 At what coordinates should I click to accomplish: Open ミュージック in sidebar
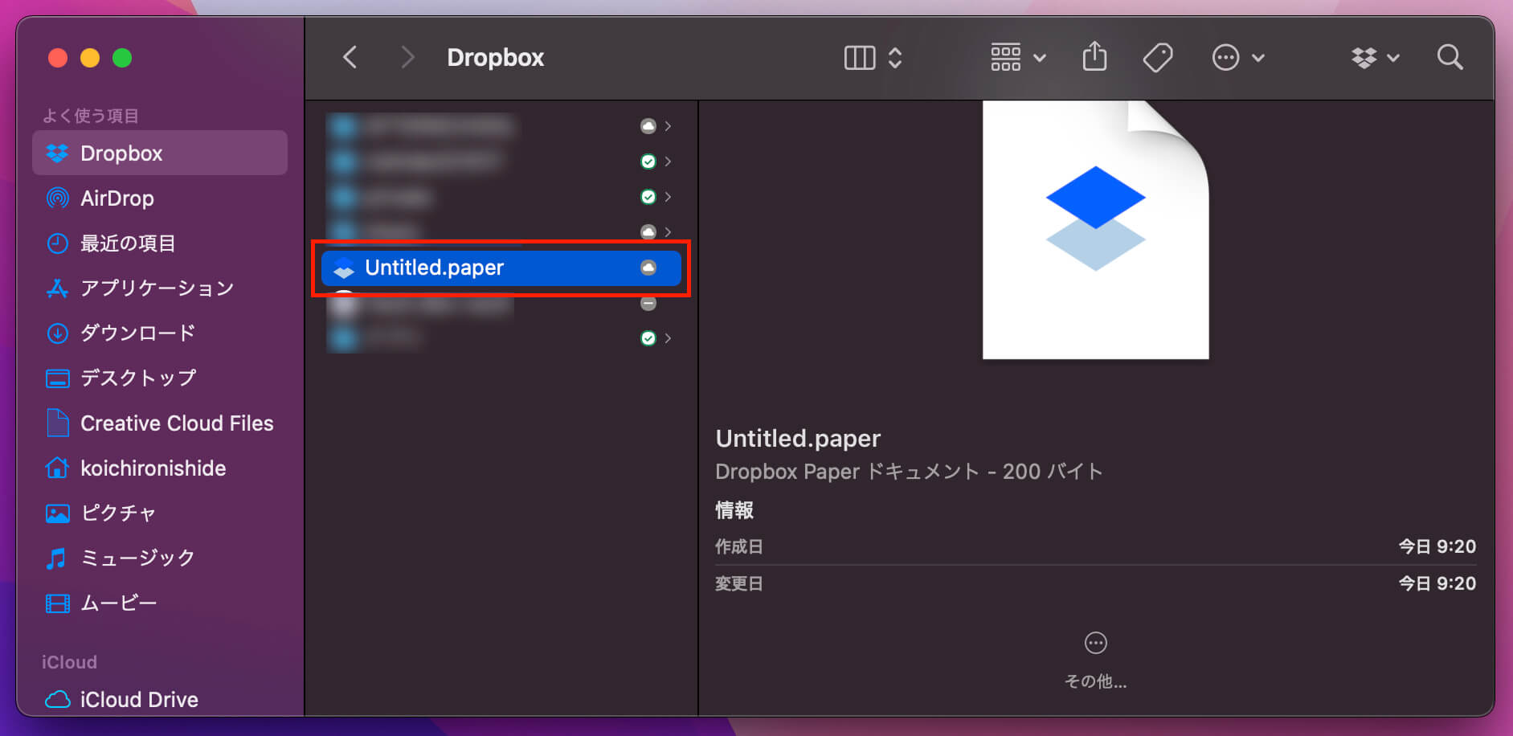click(160, 558)
